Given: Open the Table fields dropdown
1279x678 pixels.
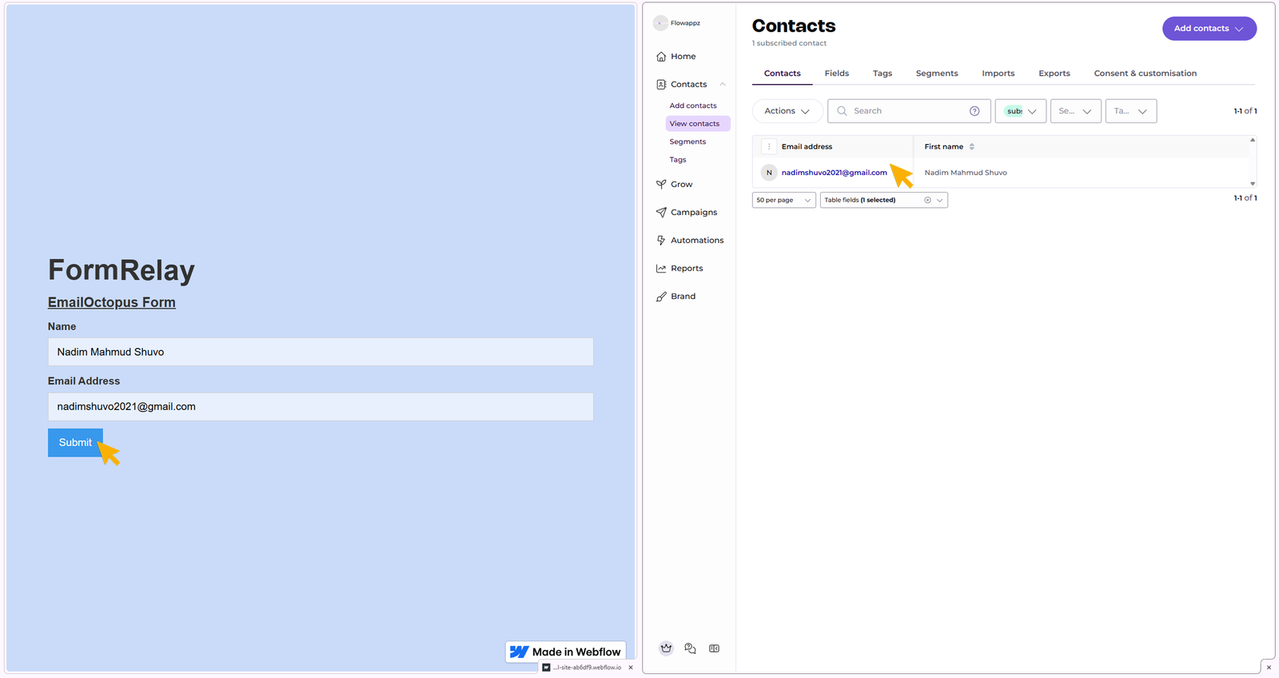Looking at the screenshot, I should tap(884, 201).
